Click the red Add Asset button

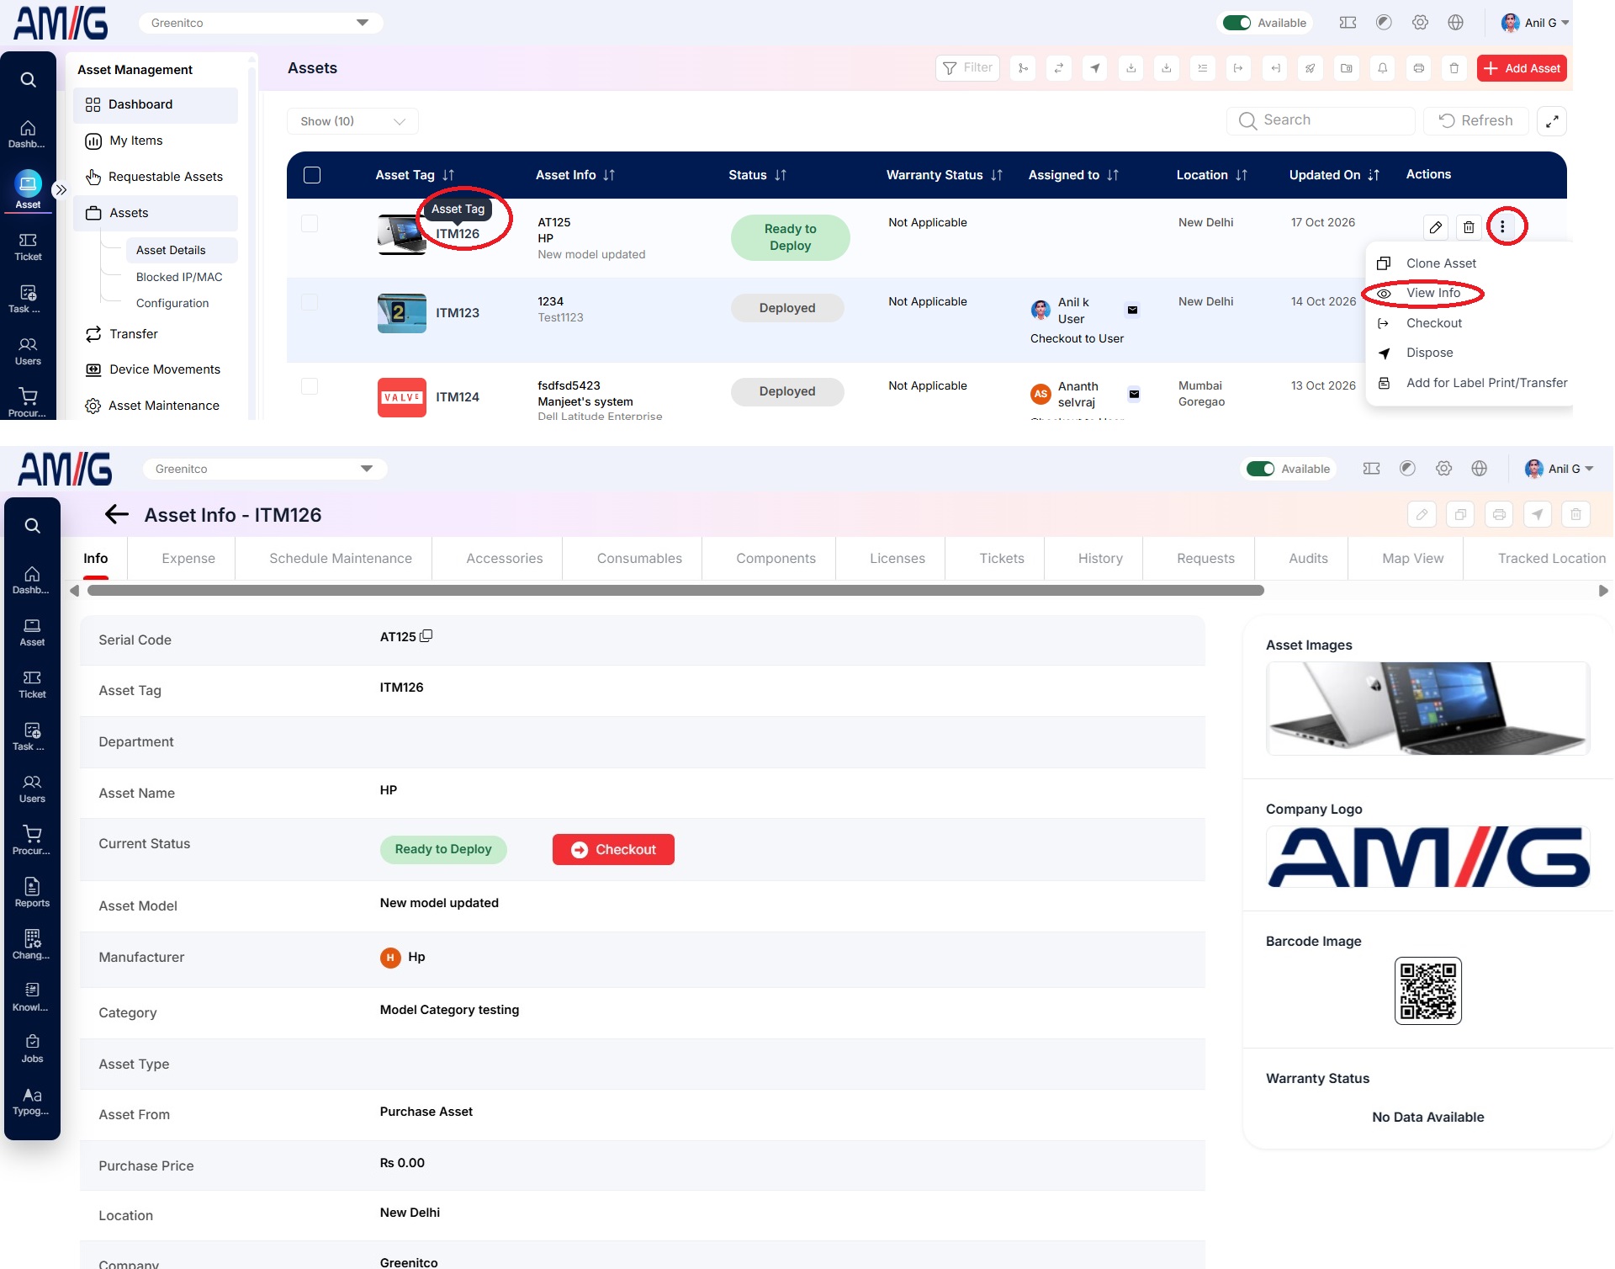click(1522, 68)
